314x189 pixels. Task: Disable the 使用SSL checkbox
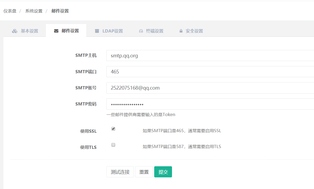tap(113, 129)
